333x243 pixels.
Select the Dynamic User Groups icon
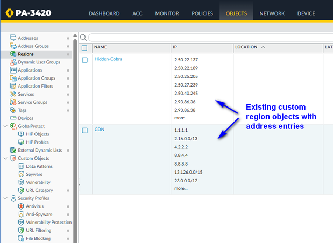tap(13, 62)
